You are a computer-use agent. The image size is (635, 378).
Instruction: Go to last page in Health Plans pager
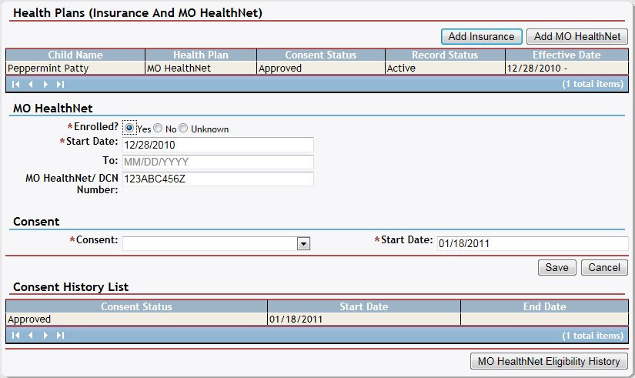point(60,84)
